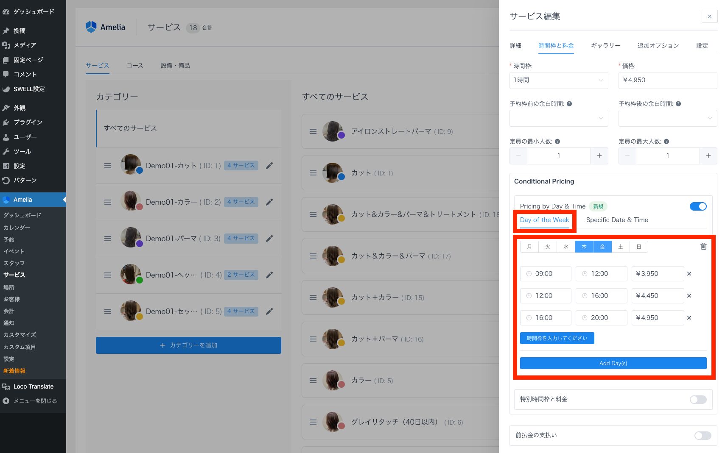The height and width of the screenshot is (453, 725).
Task: Click the 時間枠を入力してください button
Action: pos(557,338)
